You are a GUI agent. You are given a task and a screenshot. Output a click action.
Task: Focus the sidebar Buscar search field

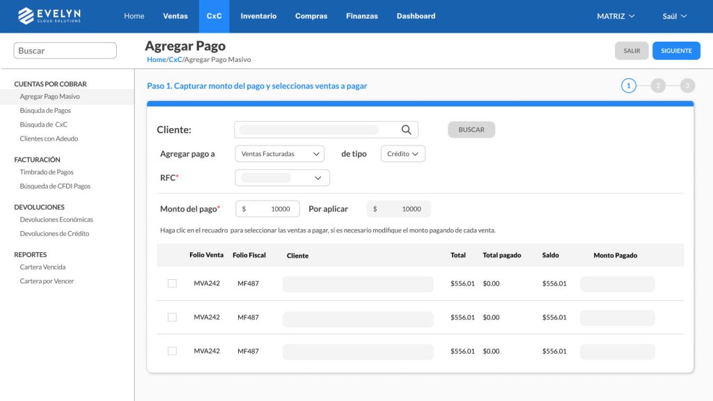pyautogui.click(x=65, y=50)
